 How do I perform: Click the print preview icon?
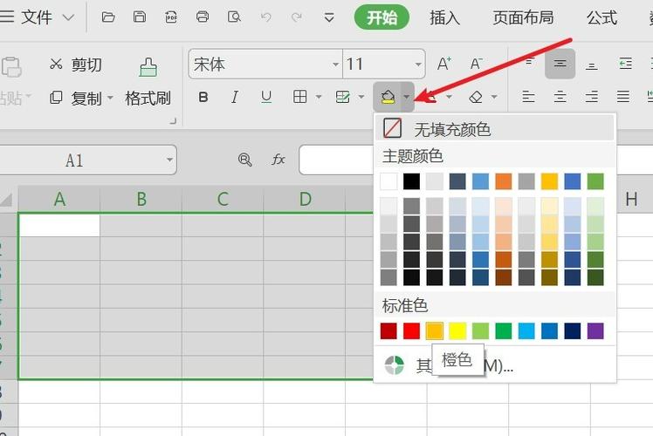coord(234,17)
